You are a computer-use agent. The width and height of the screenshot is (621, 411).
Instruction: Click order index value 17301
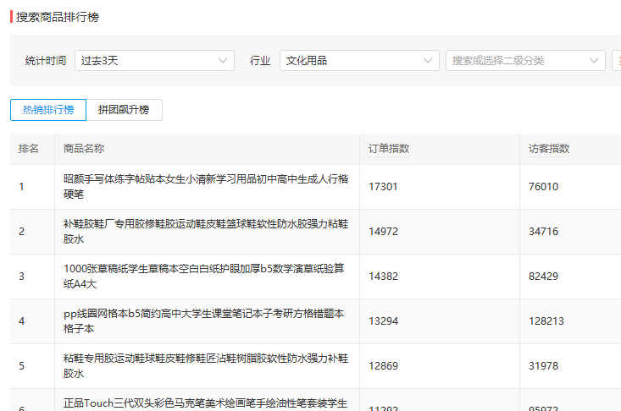(x=383, y=187)
